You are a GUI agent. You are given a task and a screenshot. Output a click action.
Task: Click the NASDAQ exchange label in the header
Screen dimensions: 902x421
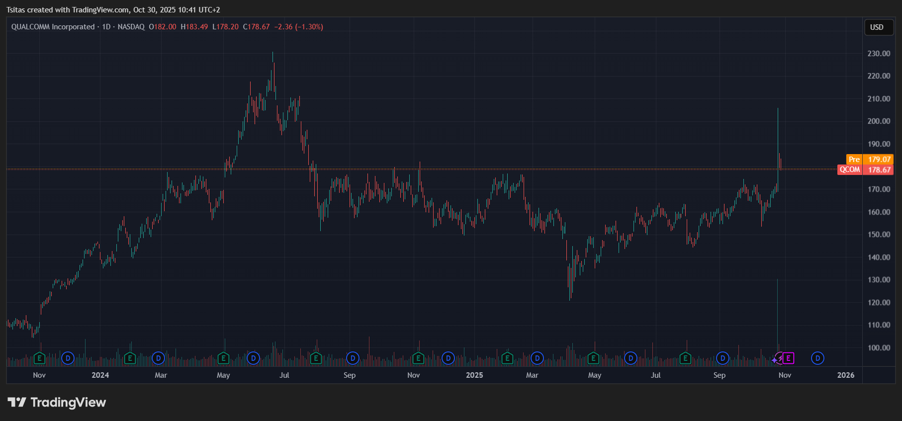[x=131, y=27]
